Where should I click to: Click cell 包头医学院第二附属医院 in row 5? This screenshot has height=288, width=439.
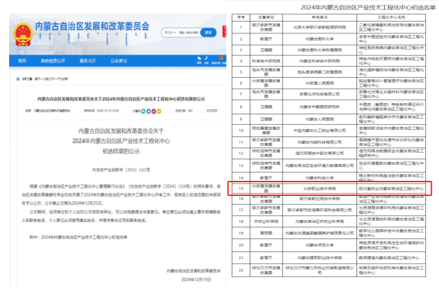pyautogui.click(x=320, y=72)
